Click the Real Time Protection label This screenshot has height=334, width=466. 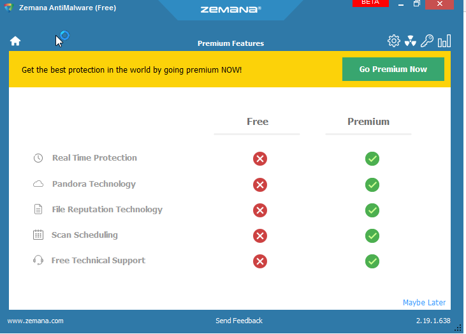[x=94, y=158]
